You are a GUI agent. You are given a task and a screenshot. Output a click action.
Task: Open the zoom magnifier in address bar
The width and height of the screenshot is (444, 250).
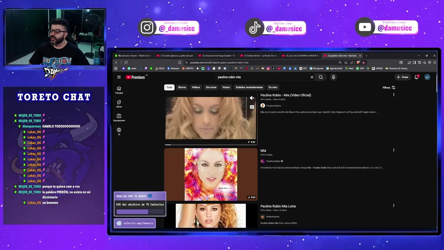pyautogui.click(x=340, y=62)
